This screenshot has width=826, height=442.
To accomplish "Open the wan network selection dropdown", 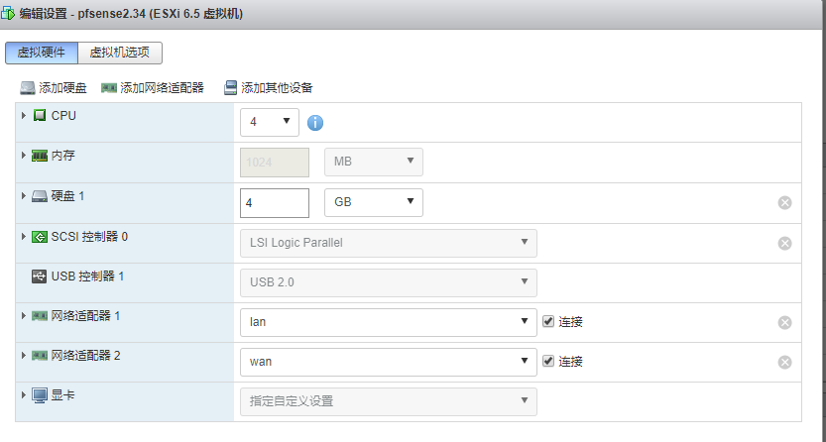I will (388, 362).
